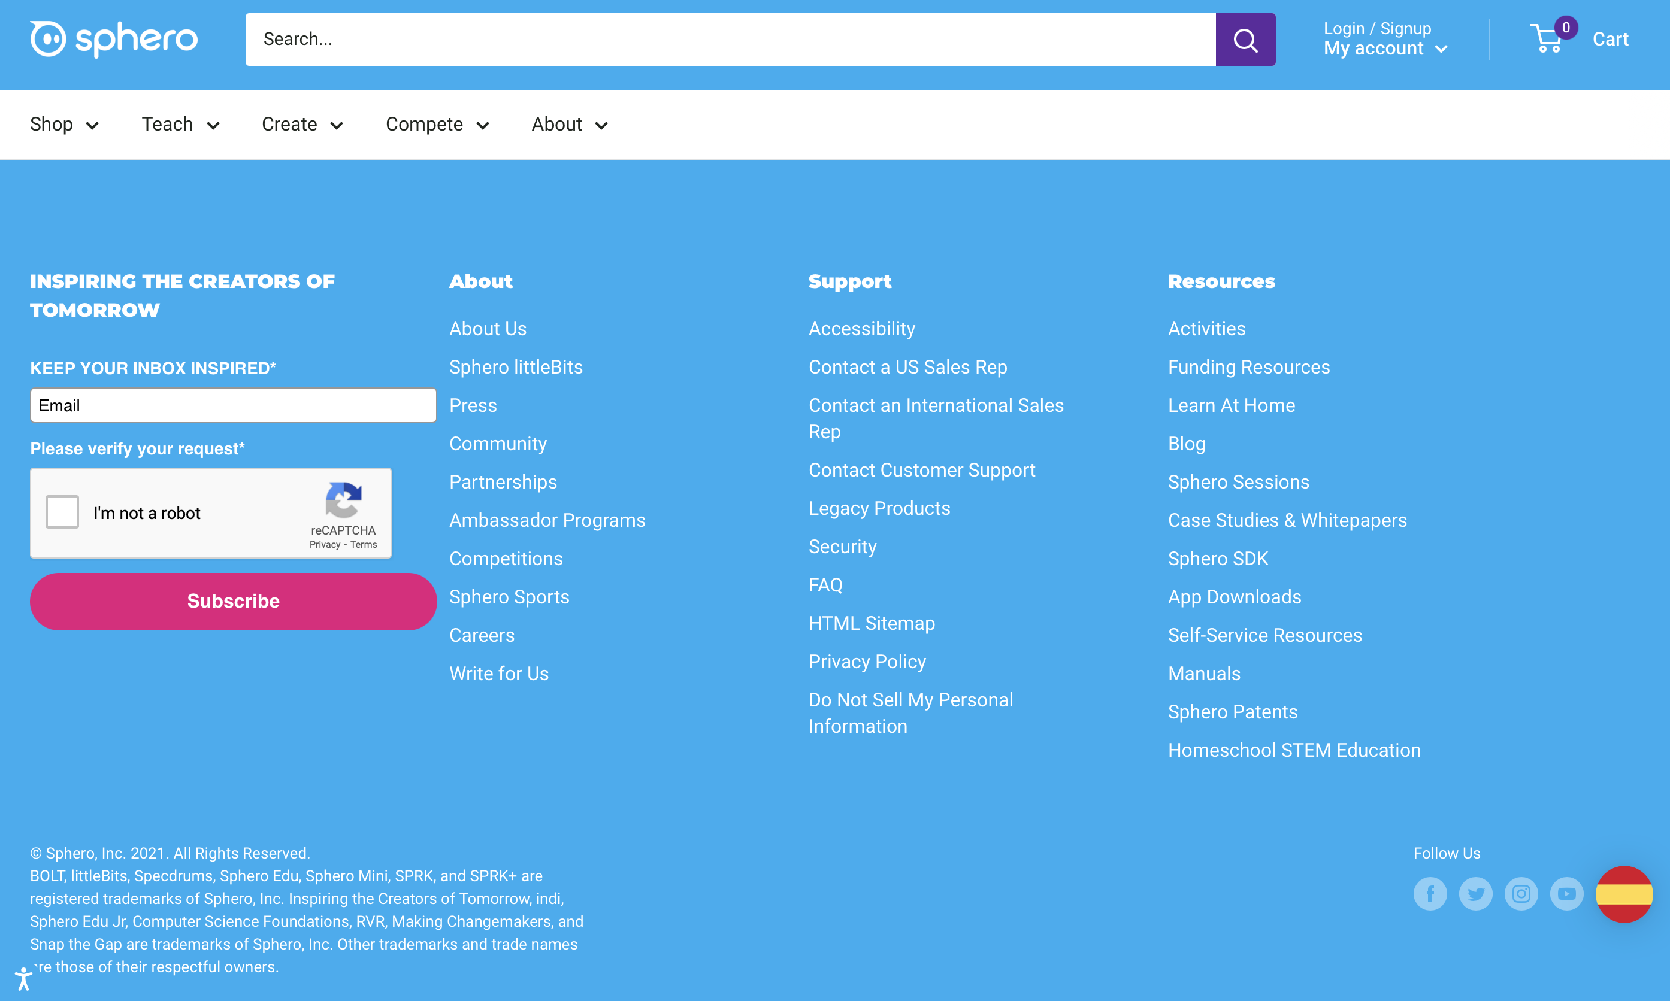Open Sphero's Twitter icon

[x=1476, y=894]
